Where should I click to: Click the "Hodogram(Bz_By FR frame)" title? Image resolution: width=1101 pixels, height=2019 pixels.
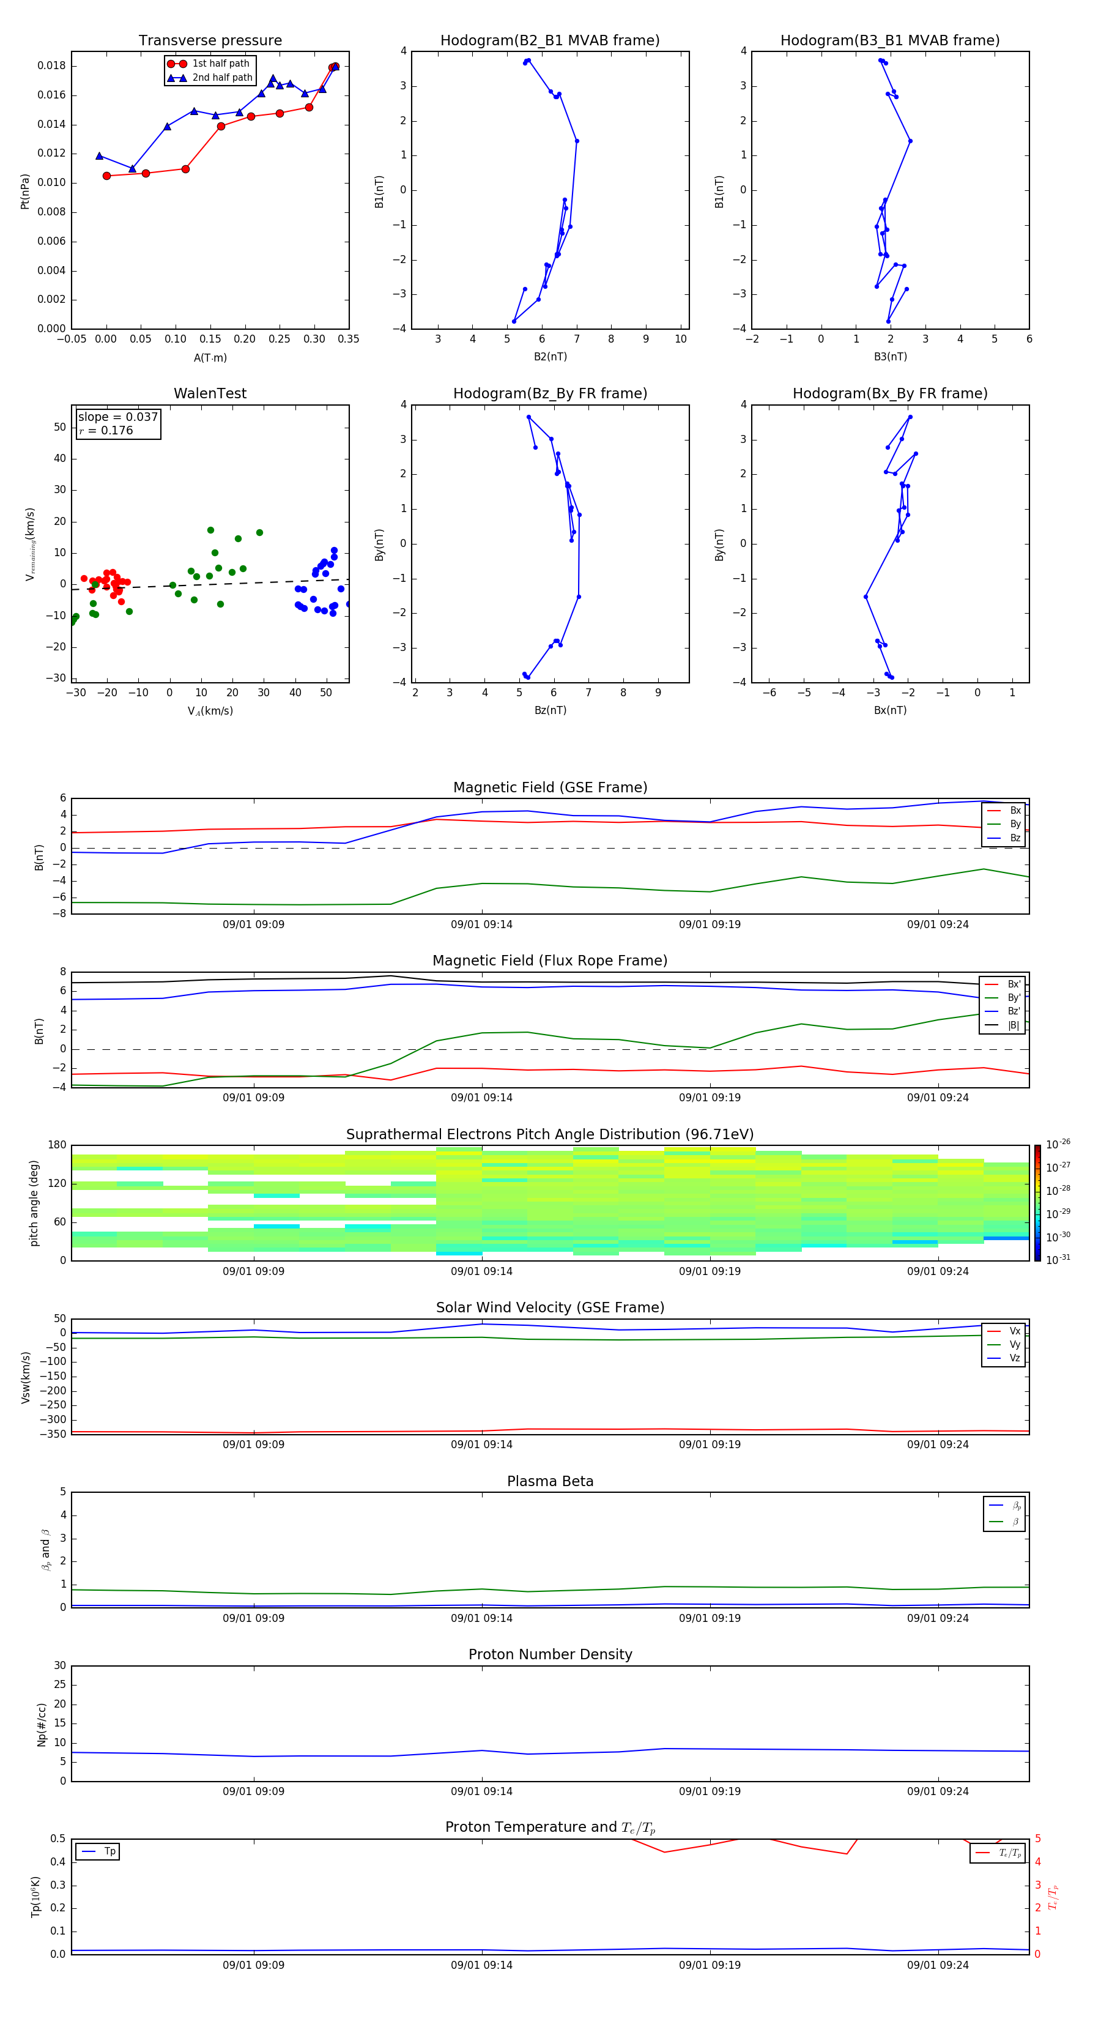pyautogui.click(x=550, y=393)
